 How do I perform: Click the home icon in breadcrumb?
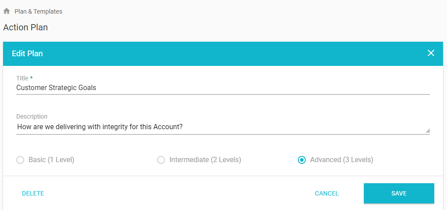[7, 11]
